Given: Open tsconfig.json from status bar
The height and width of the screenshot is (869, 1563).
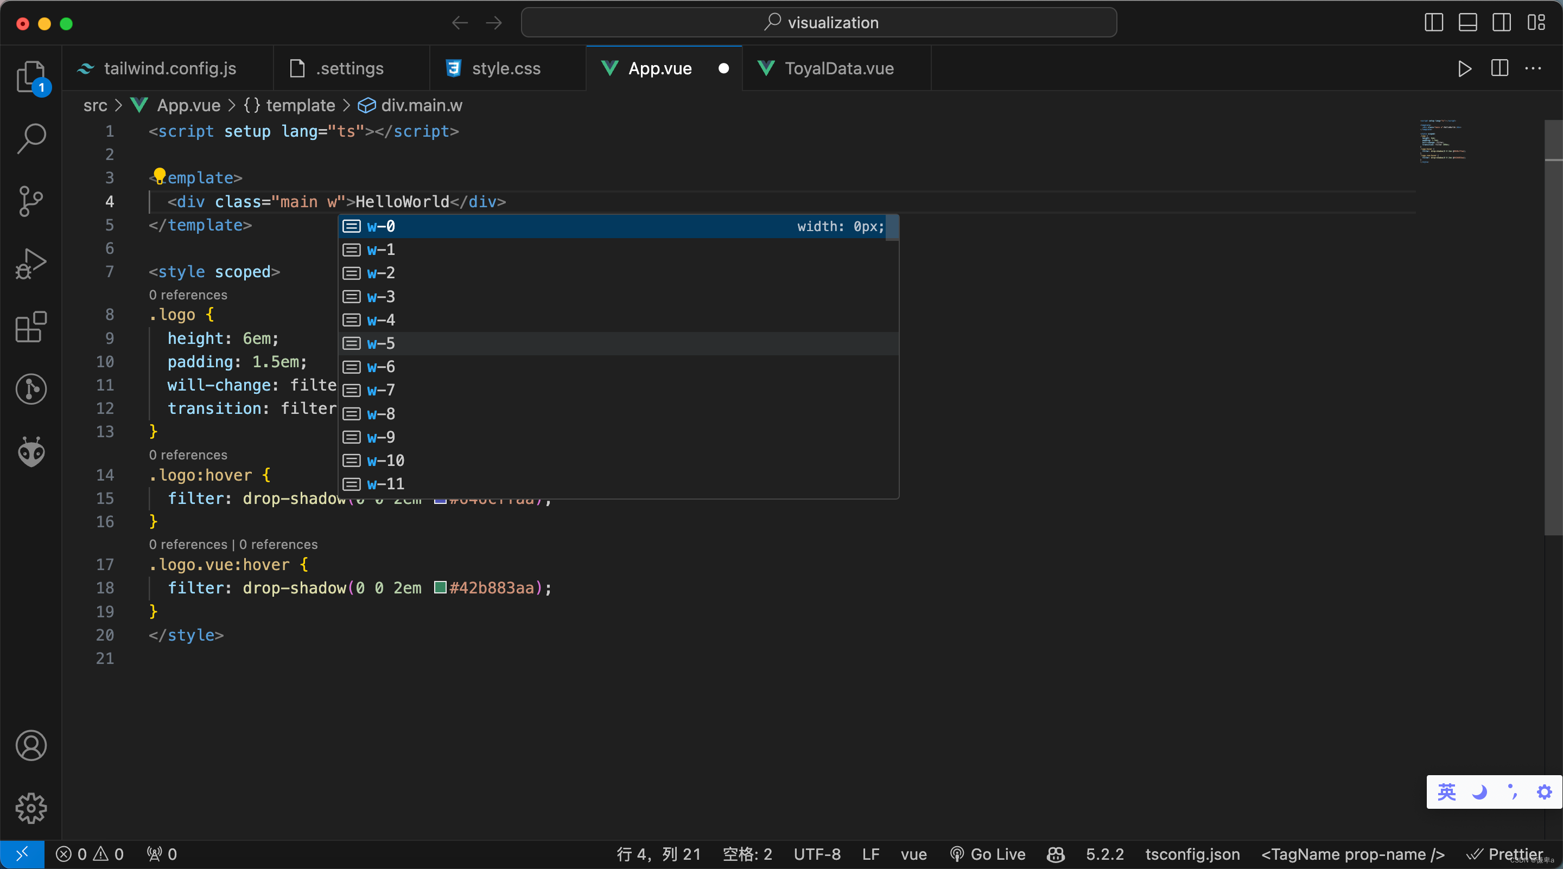Looking at the screenshot, I should click(1192, 854).
